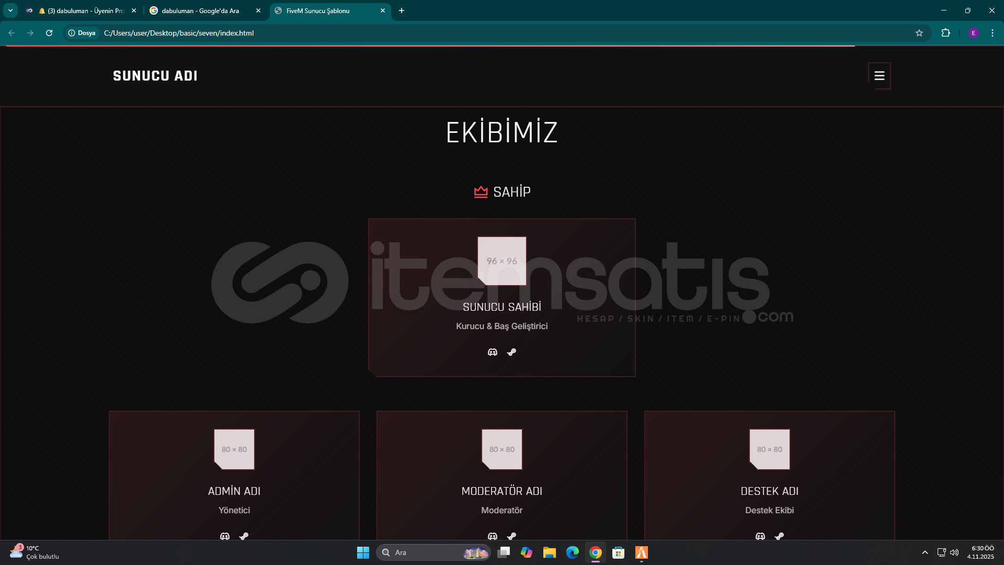Click the Discord icon under Destek Adı
This screenshot has height=565, width=1004.
760,536
